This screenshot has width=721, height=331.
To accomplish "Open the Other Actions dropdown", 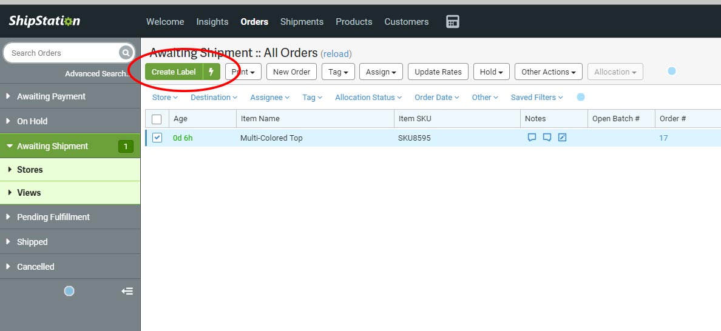I will click(548, 72).
